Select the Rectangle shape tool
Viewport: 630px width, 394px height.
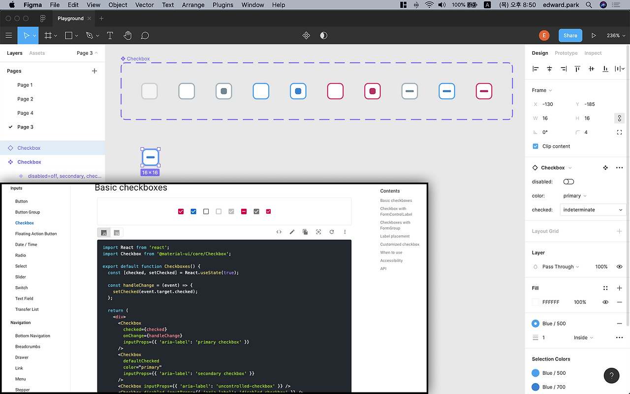point(69,35)
